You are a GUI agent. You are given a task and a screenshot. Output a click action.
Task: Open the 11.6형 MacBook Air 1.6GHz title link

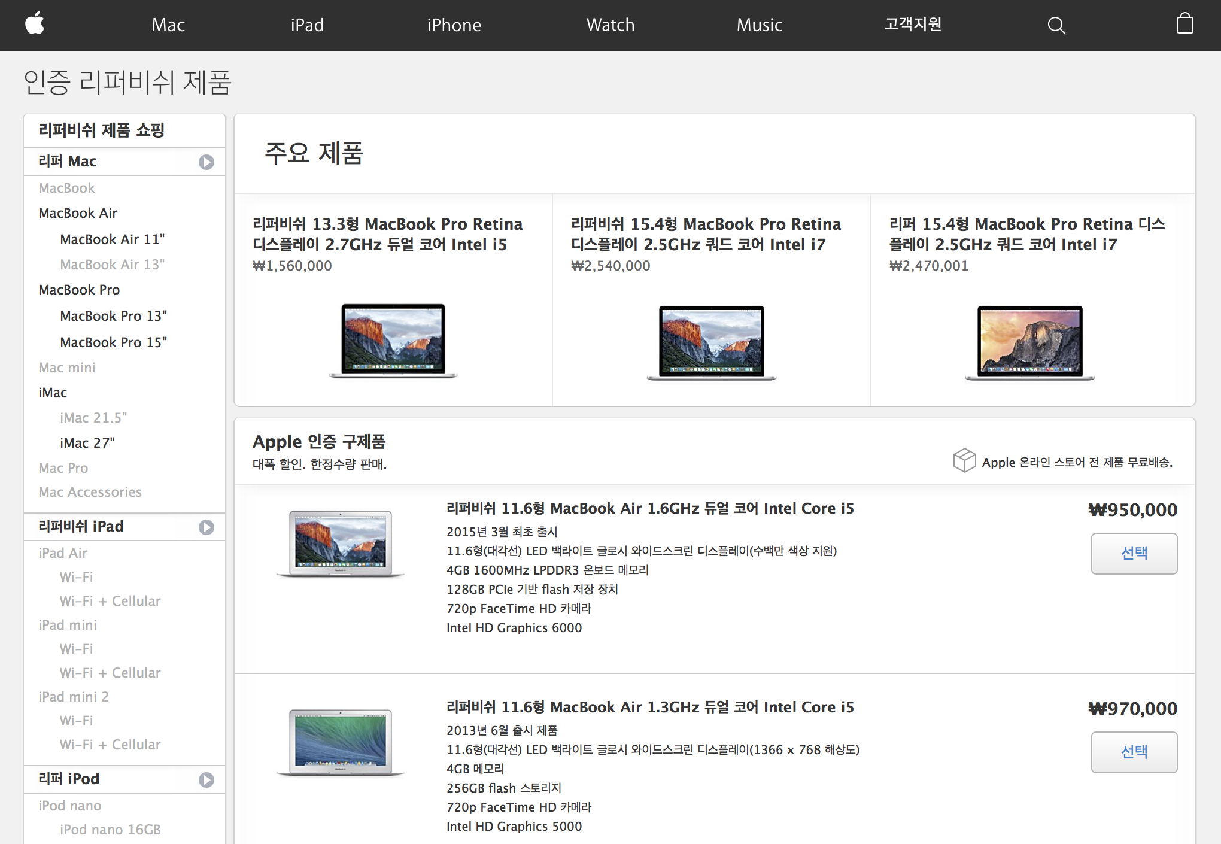649,508
